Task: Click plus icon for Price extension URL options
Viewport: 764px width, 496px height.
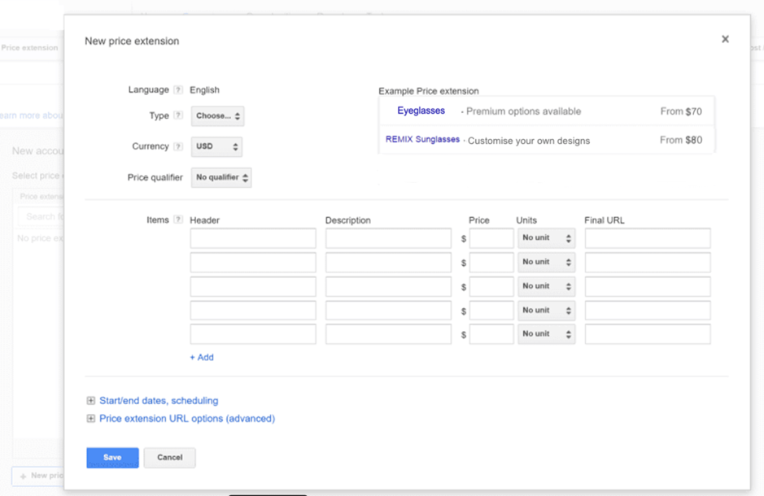Action: 91,419
